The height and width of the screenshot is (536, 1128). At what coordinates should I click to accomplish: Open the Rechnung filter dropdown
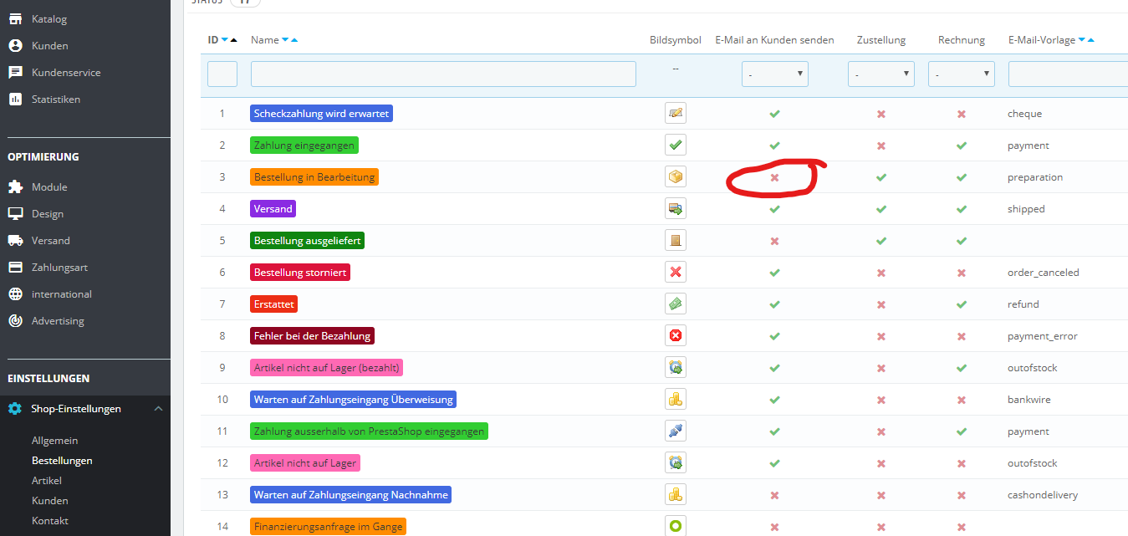click(x=961, y=74)
